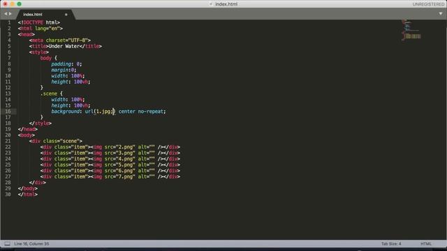The width and height of the screenshot is (447, 251).
Task: Click url(1.jpg) value on line 16
Action: tap(100, 112)
